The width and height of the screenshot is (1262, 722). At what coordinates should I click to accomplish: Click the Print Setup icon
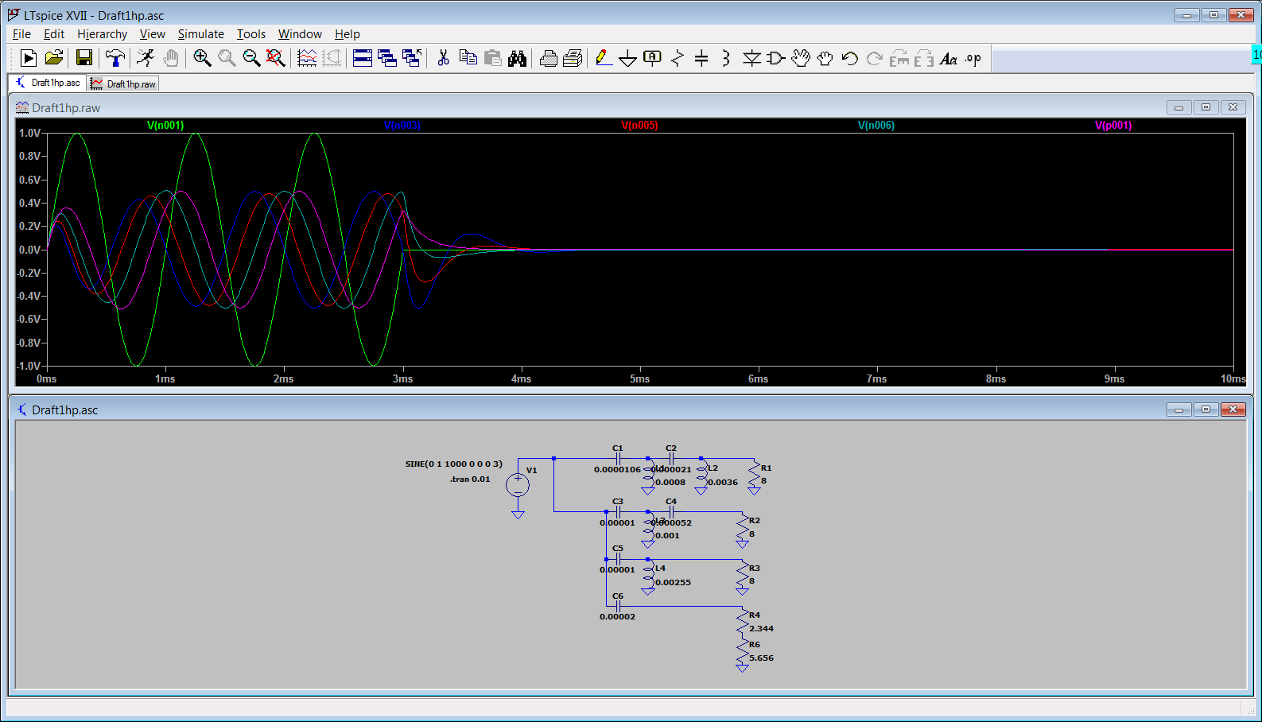548,58
